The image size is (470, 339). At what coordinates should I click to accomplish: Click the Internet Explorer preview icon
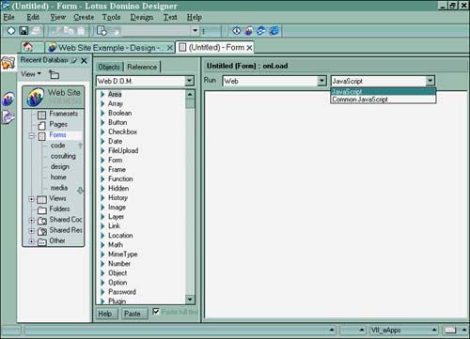coord(274,31)
